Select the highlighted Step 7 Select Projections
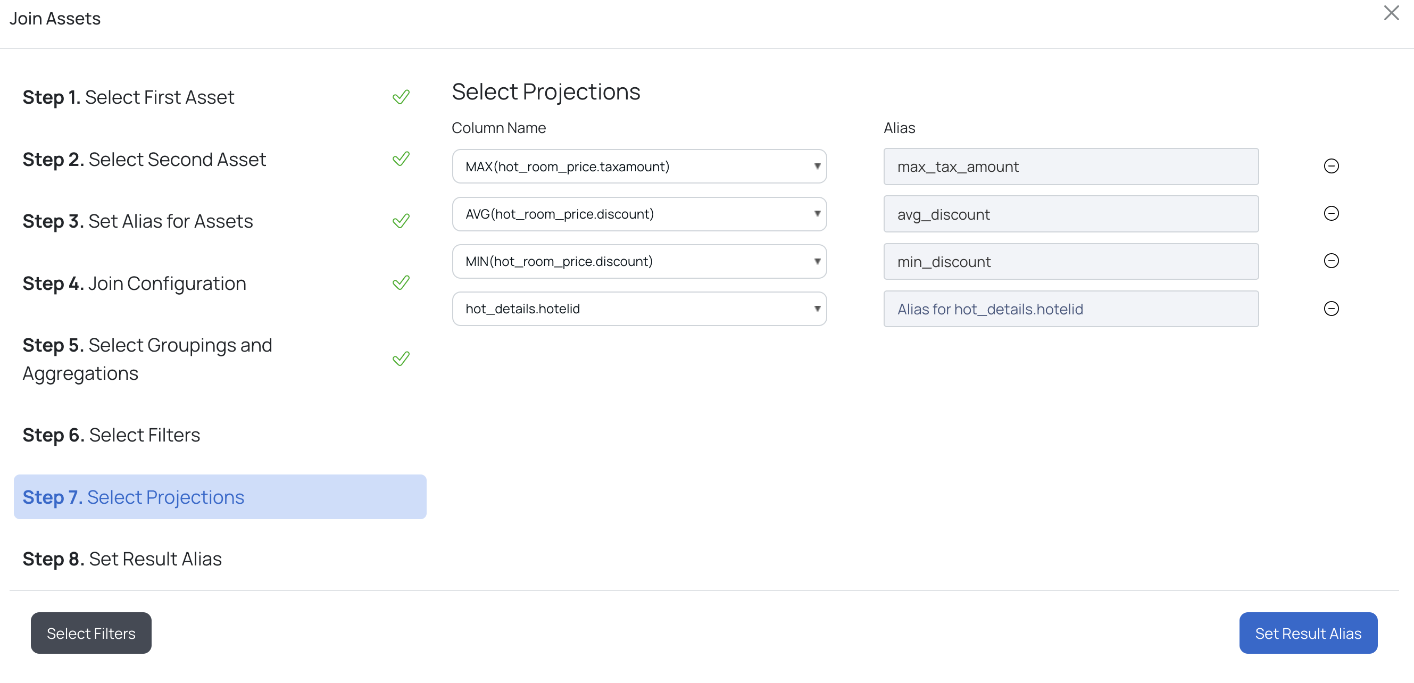This screenshot has width=1414, height=683. coord(220,497)
